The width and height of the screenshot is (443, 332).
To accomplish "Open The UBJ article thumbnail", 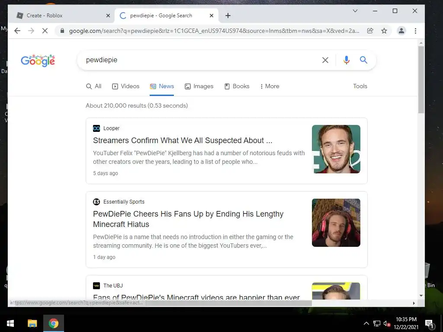I will (336, 291).
